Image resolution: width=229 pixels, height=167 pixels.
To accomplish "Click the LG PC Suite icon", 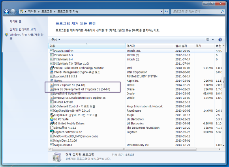I will click(x=52, y=119).
